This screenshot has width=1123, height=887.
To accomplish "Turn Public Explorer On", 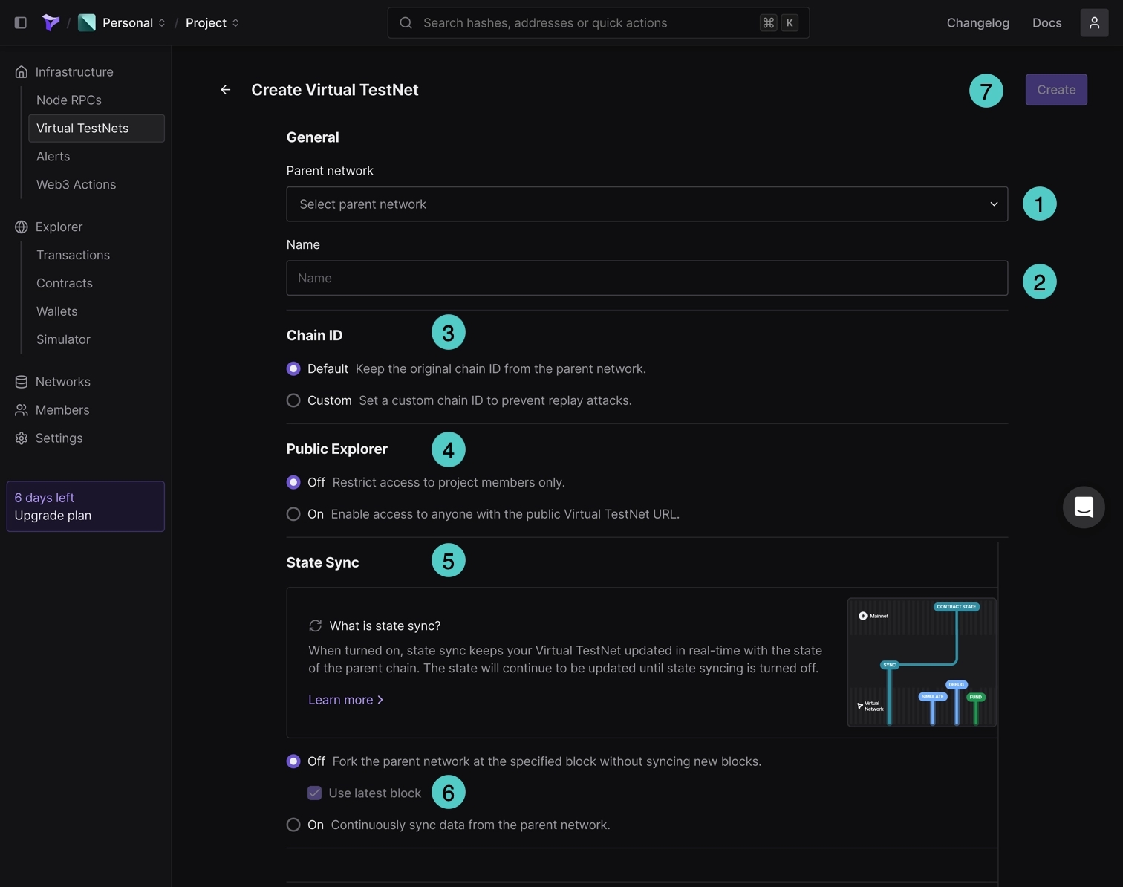I will [293, 514].
